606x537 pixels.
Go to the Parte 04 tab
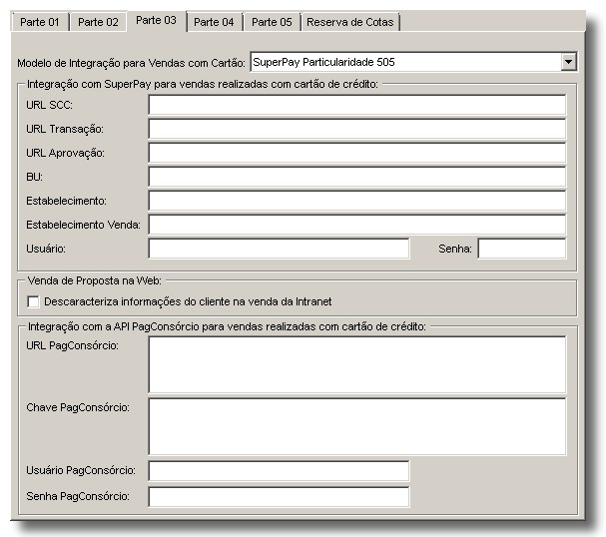(214, 22)
